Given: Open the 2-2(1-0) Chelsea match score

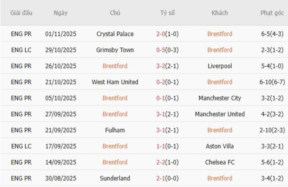Looking at the screenshot, I should (167, 162).
